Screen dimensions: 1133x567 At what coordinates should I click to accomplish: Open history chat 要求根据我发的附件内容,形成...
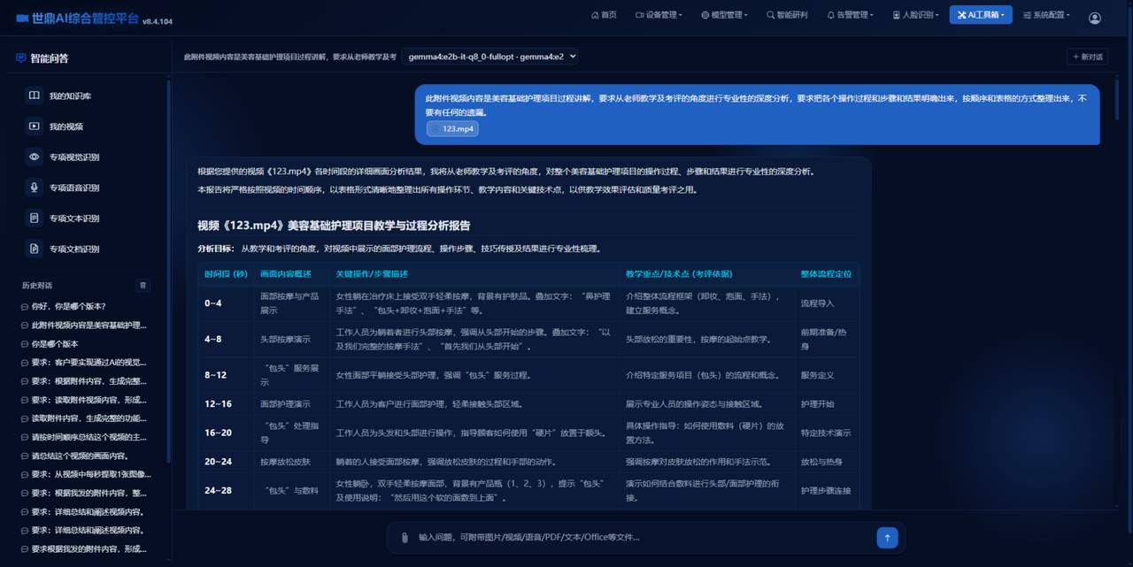point(84,548)
